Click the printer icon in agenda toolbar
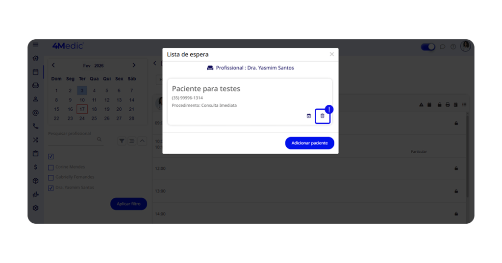 point(448,105)
